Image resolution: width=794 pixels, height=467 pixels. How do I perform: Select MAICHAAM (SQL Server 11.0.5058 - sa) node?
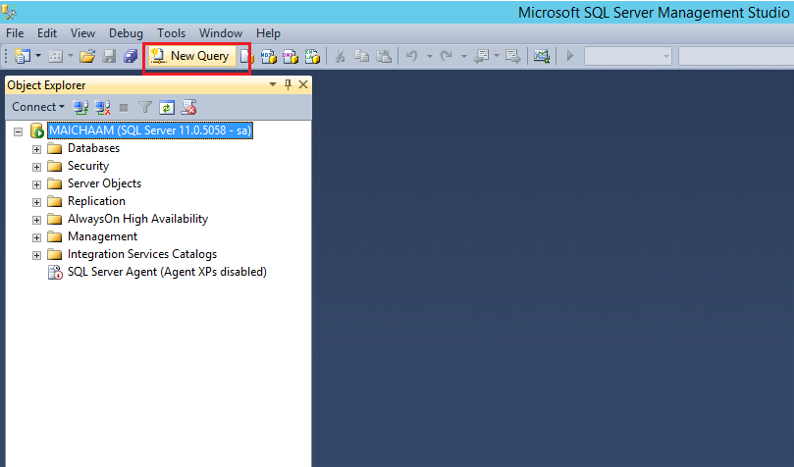pyautogui.click(x=150, y=130)
